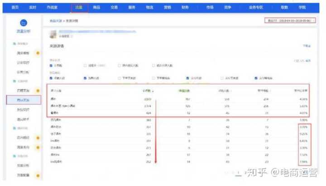This screenshot has height=186, width=326.
Task: Check the 浏览量 checkbox
Action: pyautogui.click(x=85, y=65)
